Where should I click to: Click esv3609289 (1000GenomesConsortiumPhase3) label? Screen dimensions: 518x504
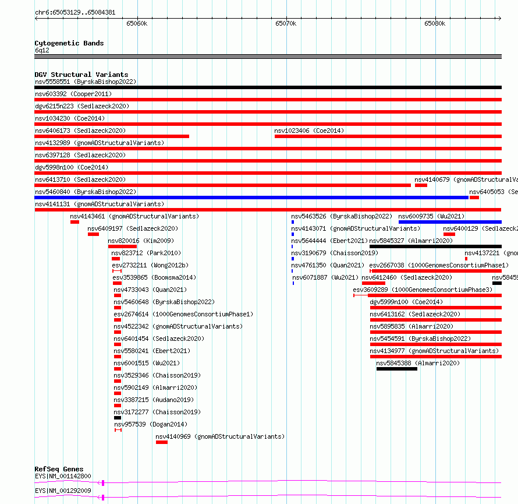[x=423, y=290]
